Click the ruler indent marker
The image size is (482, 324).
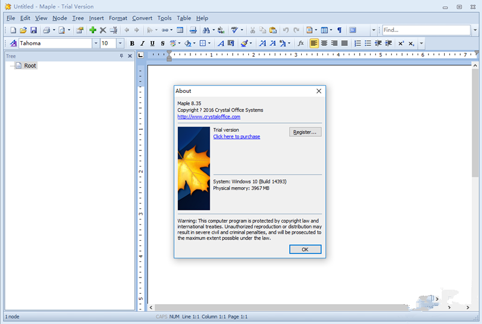(169, 56)
